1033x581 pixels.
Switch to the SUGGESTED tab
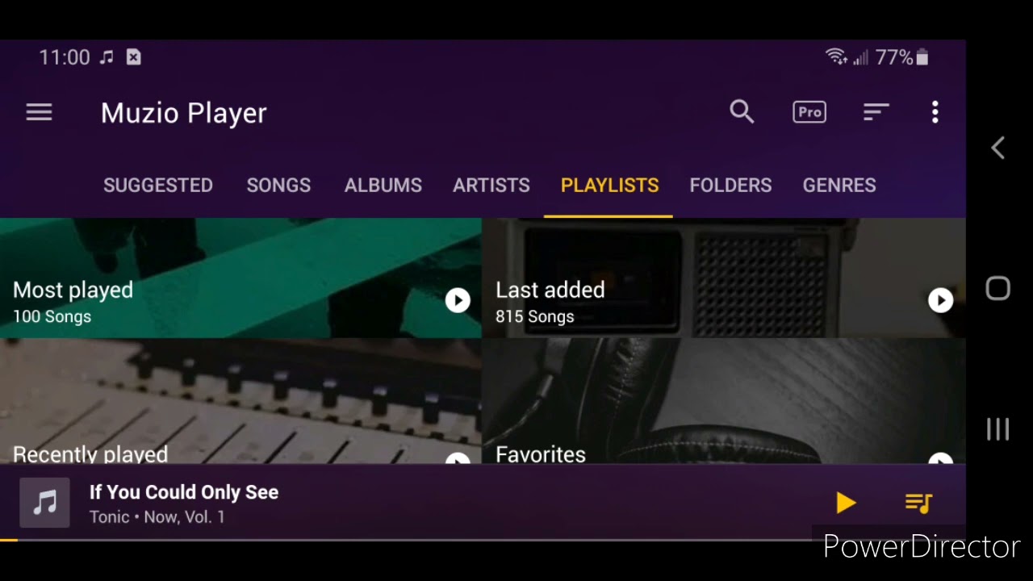pos(158,185)
